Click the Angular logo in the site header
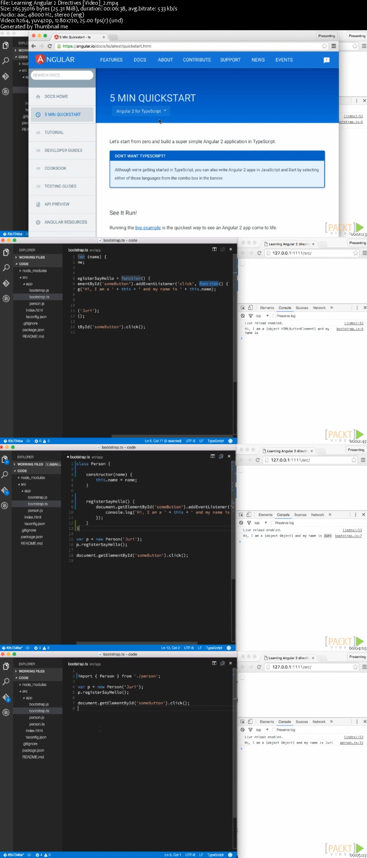367x858 pixels. point(55,60)
